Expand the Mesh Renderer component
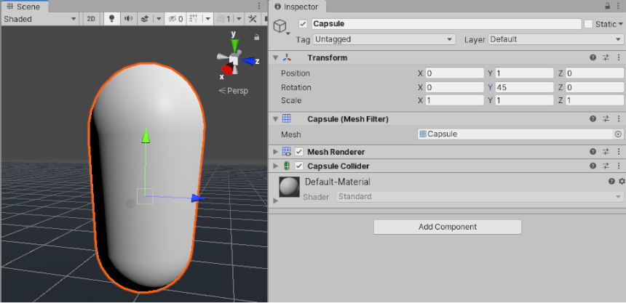The height and width of the screenshot is (303, 626). click(x=275, y=152)
